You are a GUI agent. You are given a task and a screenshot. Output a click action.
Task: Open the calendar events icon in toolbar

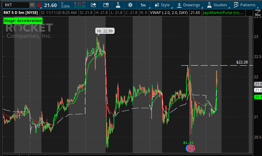[x=106, y=5]
